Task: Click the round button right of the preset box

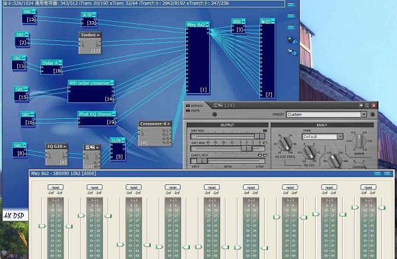Action: (373, 114)
